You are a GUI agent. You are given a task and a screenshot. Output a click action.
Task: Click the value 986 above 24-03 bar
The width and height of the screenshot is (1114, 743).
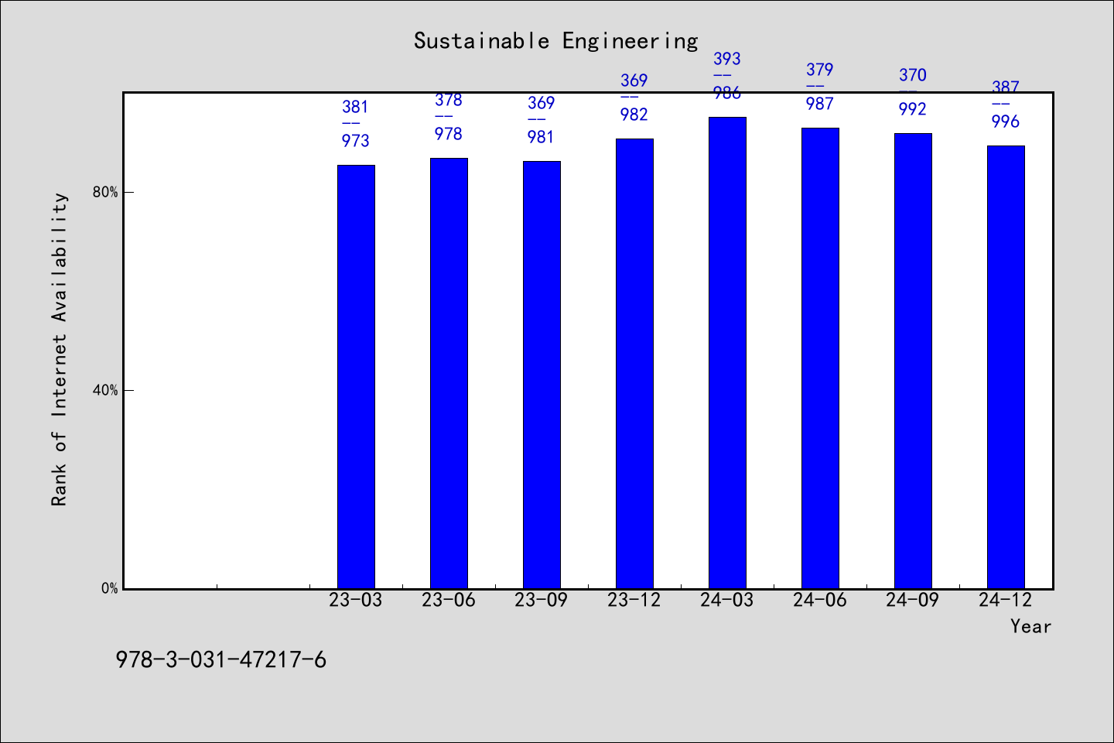727,93
